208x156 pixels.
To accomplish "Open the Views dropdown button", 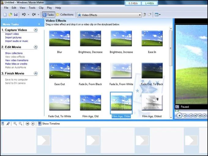I will (158, 15).
